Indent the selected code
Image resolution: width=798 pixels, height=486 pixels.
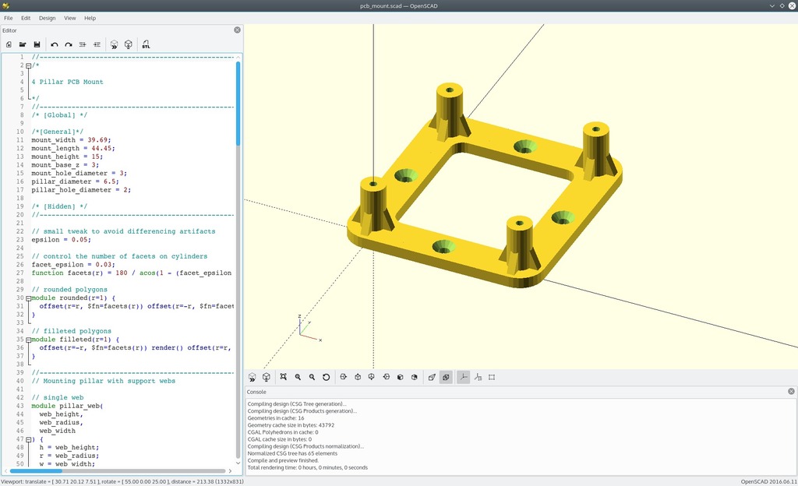97,44
